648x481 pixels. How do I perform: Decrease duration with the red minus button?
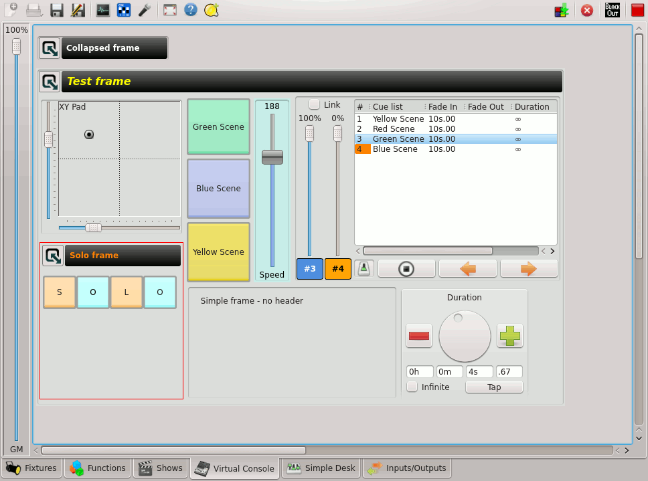pos(419,336)
